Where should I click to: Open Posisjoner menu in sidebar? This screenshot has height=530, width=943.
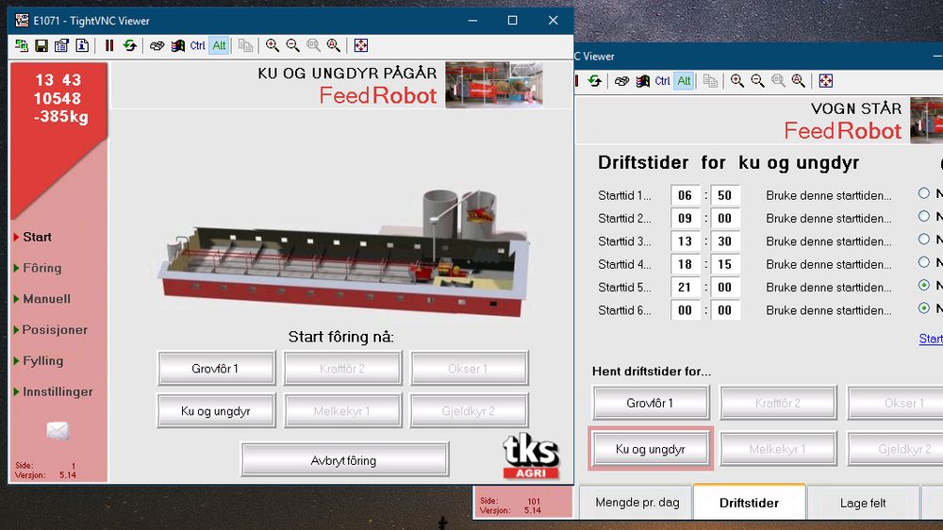click(55, 330)
